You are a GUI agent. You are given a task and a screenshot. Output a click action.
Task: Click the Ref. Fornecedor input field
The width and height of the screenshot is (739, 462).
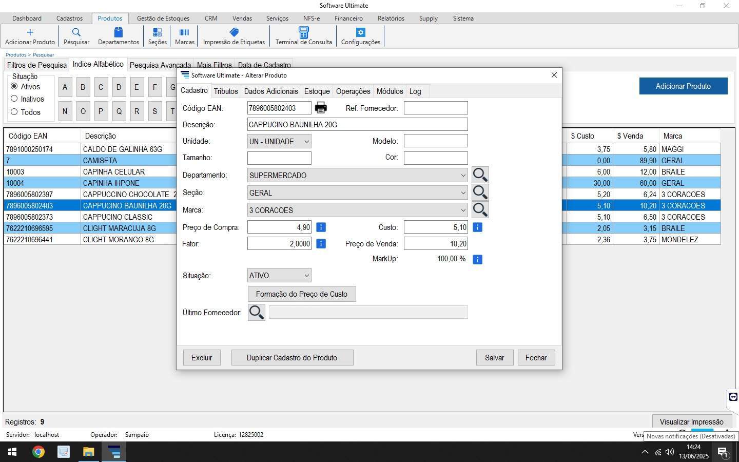tap(436, 108)
